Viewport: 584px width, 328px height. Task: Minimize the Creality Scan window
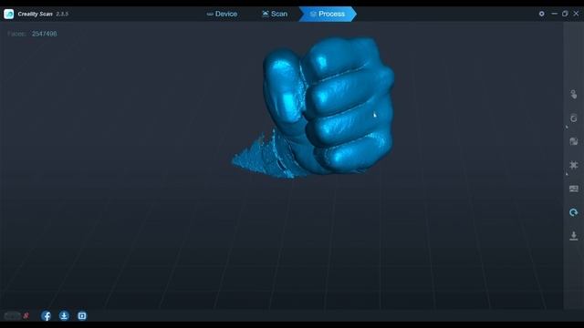pos(554,14)
